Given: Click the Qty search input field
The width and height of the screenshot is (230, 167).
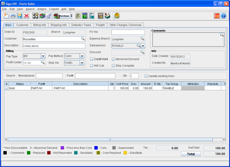Looking at the screenshot, I should pos(134,76).
